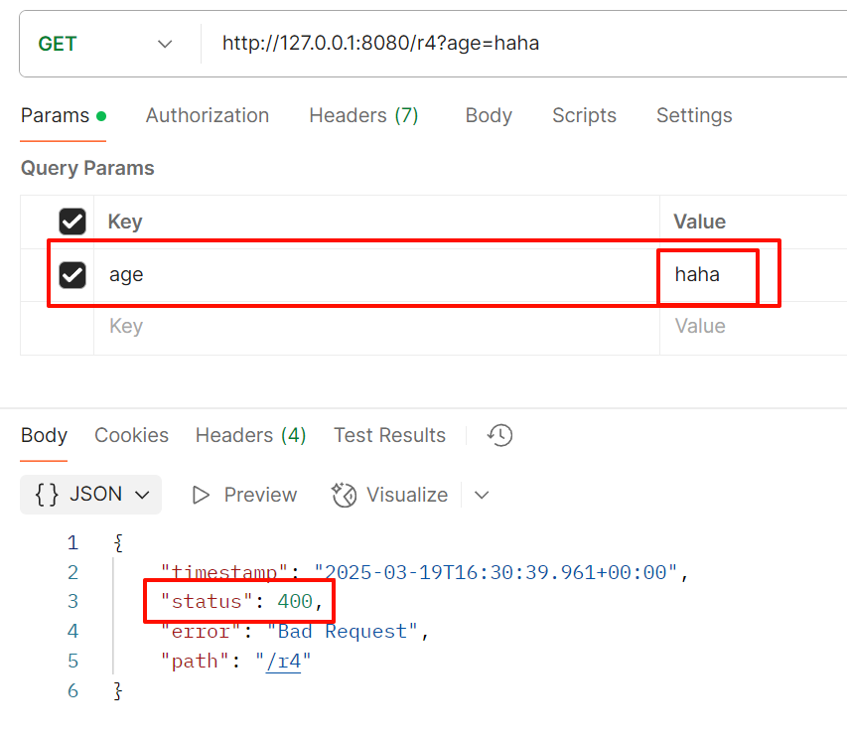
Task: Uncheck the age parameter checkbox
Action: pyautogui.click(x=72, y=274)
